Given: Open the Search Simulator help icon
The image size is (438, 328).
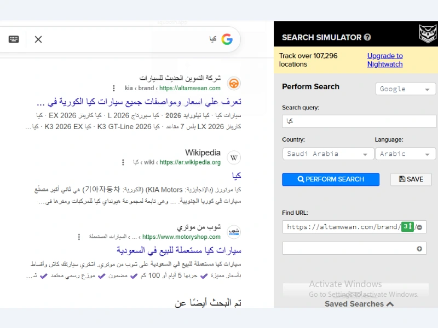Looking at the screenshot, I should (367, 37).
